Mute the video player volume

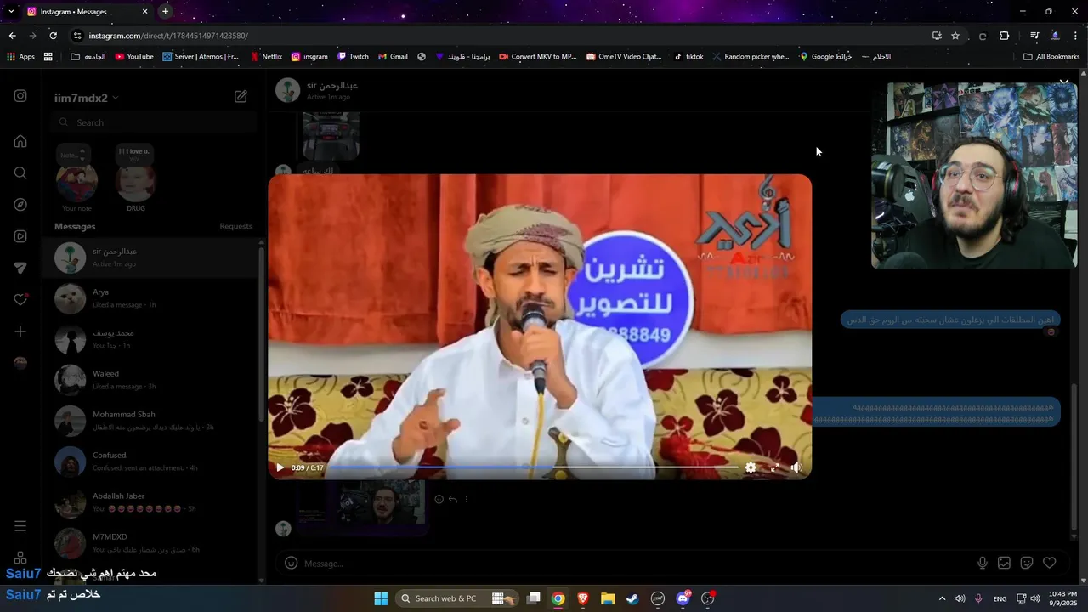pos(796,467)
